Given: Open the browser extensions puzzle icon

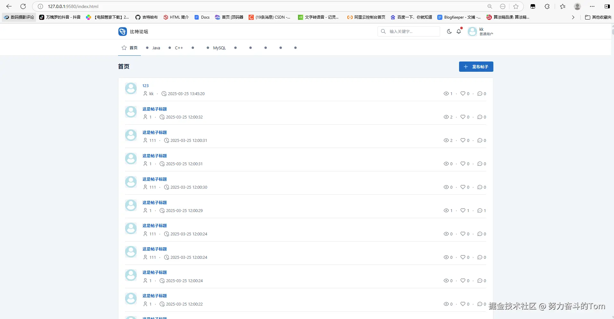Looking at the screenshot, I should 547,6.
